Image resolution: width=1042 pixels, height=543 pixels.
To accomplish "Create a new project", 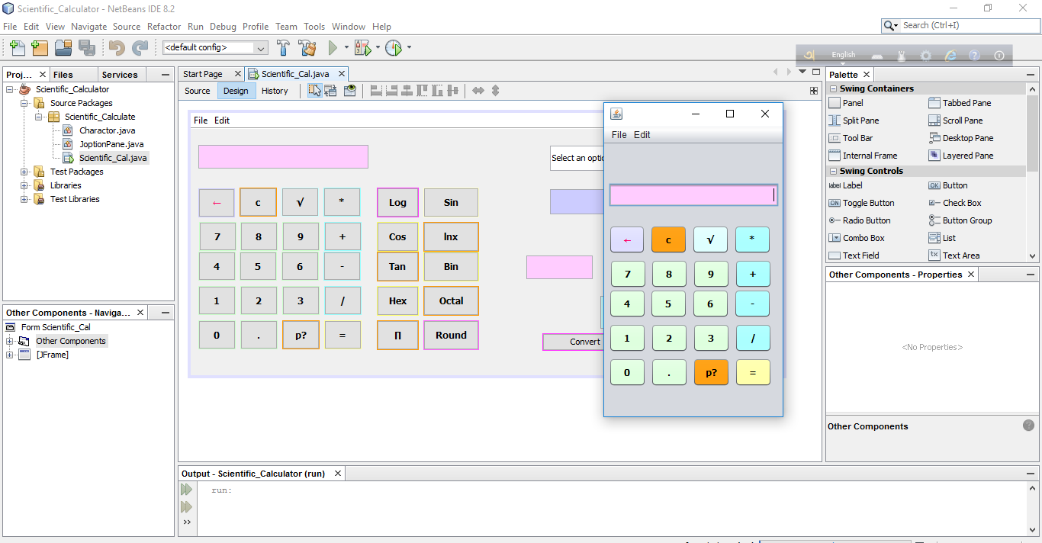I will point(40,47).
